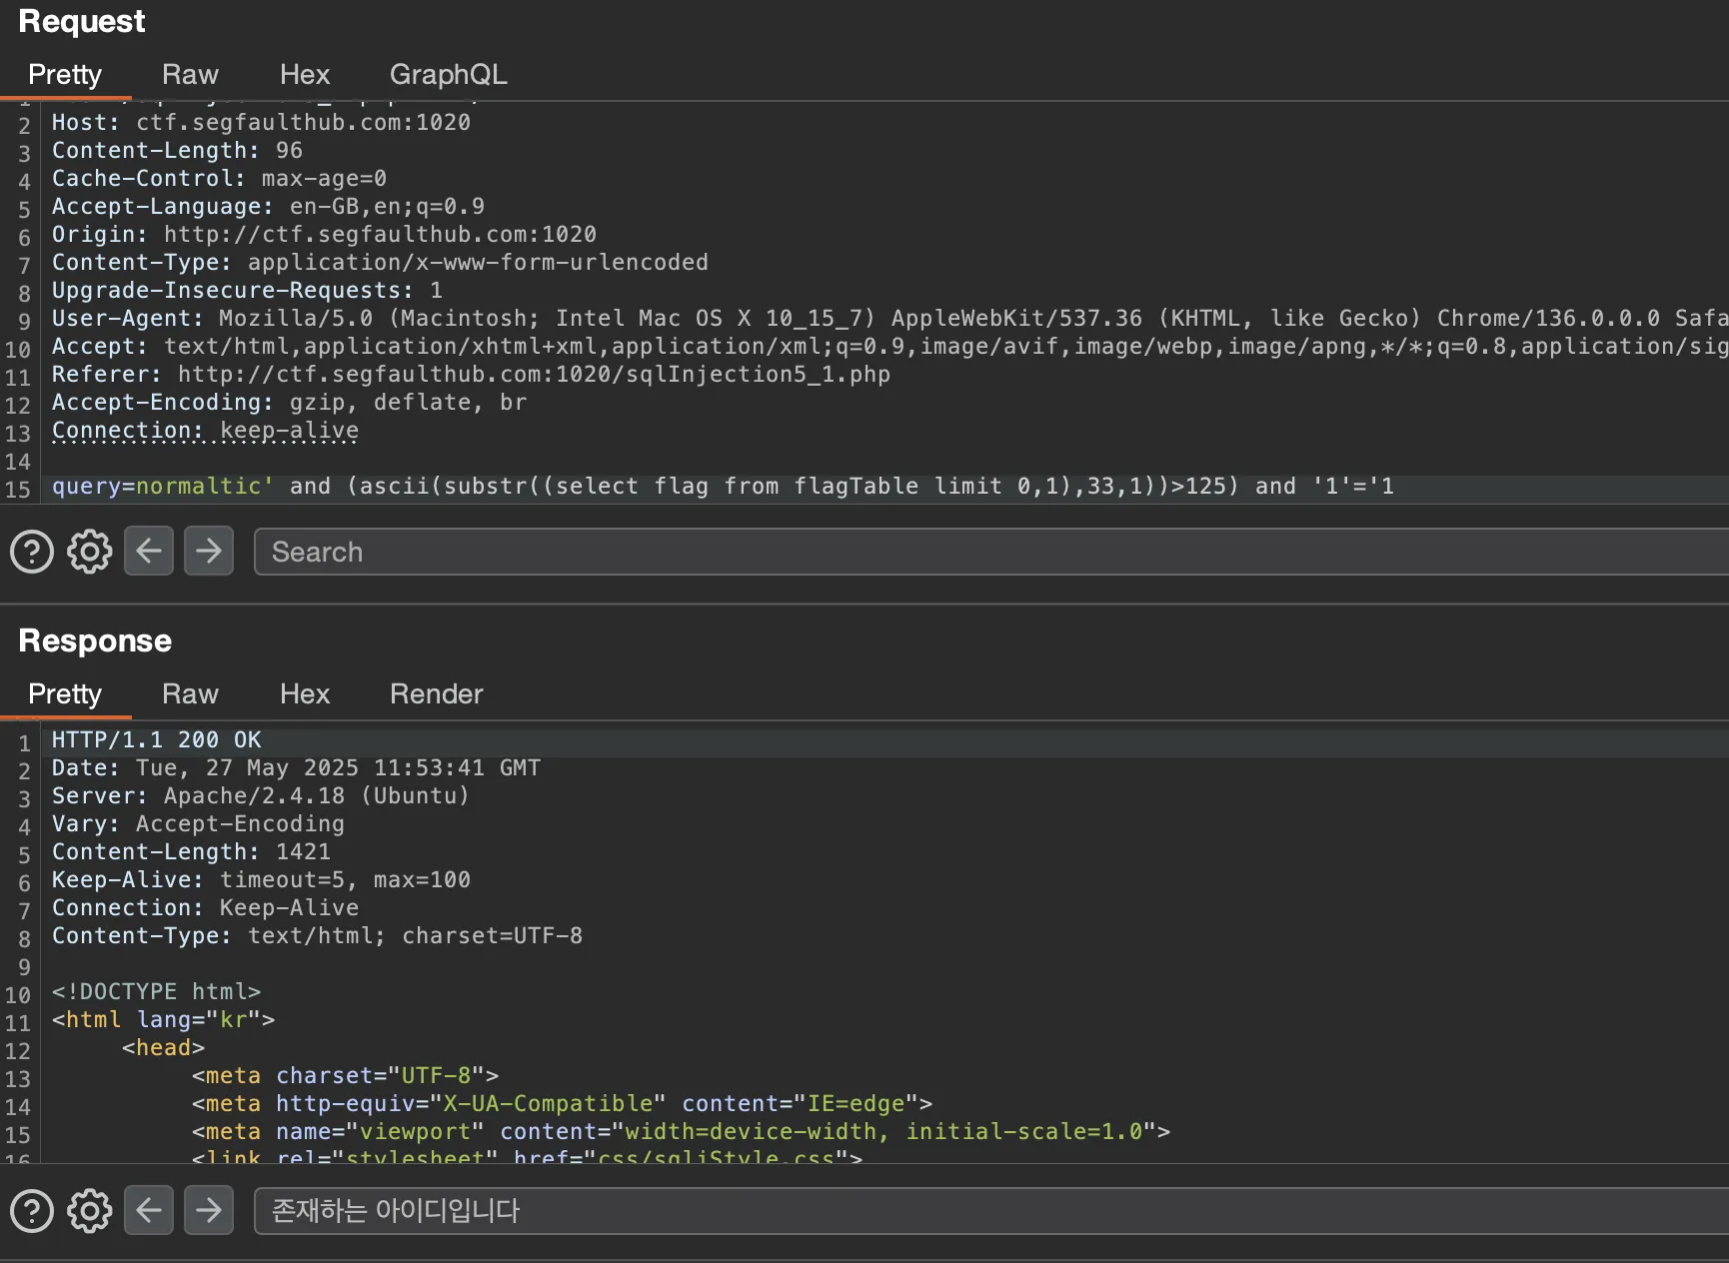The width and height of the screenshot is (1729, 1263).
Task: Click the Accept-Encoding: gzip header
Action: pos(289,402)
